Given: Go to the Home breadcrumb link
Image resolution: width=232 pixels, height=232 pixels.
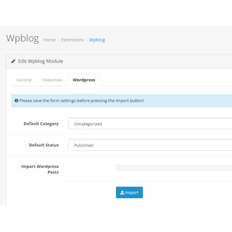Looking at the screenshot, I should point(49,40).
